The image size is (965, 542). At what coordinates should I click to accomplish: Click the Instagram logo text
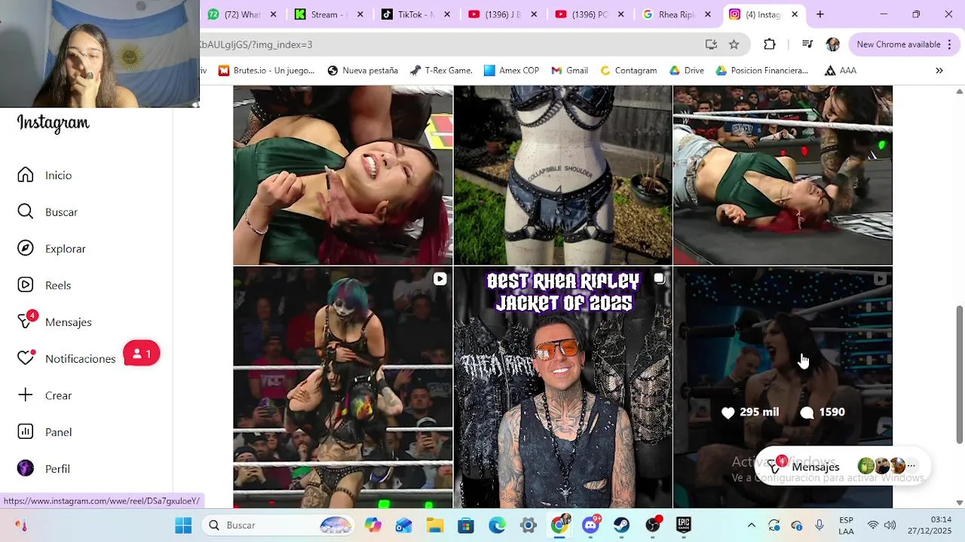53,123
